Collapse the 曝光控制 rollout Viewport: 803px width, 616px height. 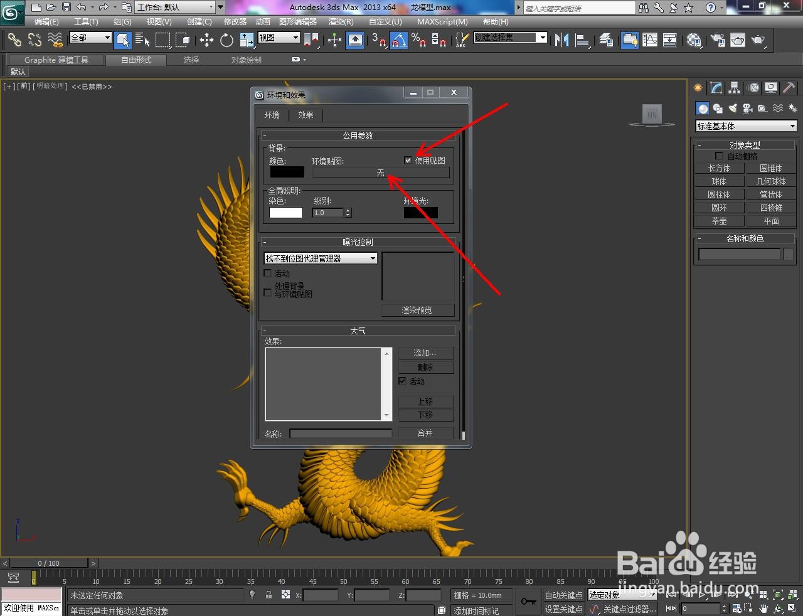click(358, 242)
